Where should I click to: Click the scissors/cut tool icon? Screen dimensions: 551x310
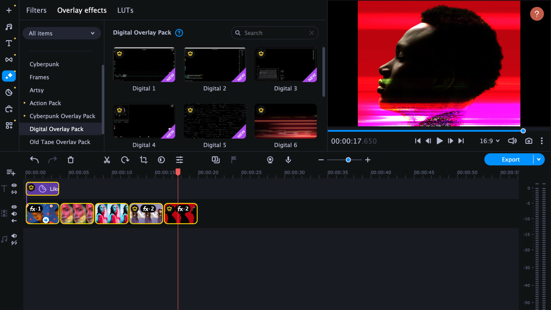coord(107,159)
